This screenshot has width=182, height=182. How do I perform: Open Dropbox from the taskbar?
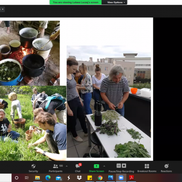point(79,178)
